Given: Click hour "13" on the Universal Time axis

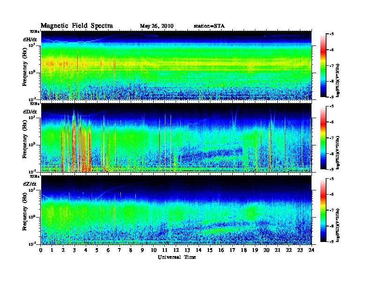Looking at the screenshot, I should click(x=187, y=250).
